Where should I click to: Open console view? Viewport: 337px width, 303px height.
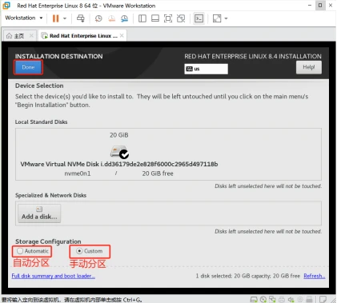click(x=199, y=18)
